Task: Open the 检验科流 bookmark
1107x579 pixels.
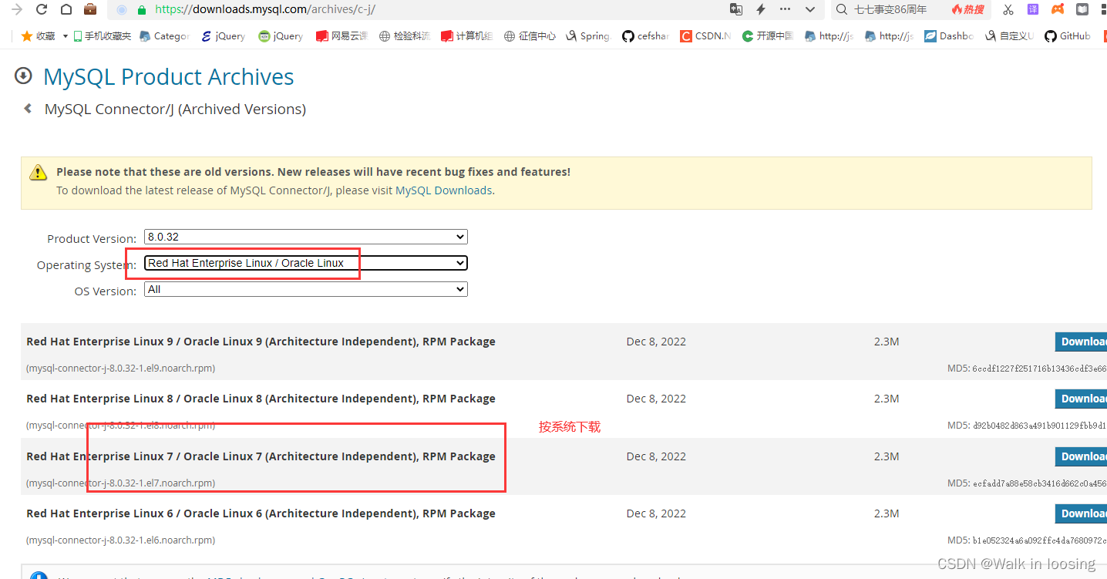Action: tap(405, 36)
